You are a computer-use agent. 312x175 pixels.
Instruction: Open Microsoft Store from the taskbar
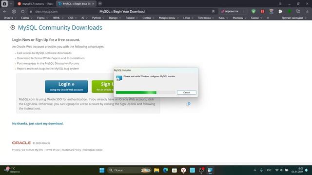click(175, 170)
